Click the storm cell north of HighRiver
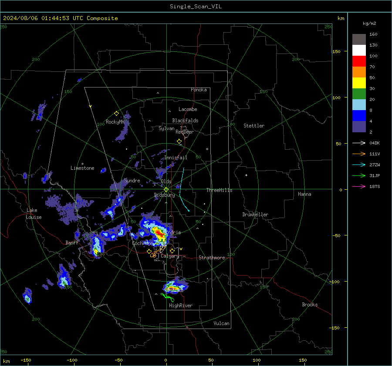 coord(176,285)
